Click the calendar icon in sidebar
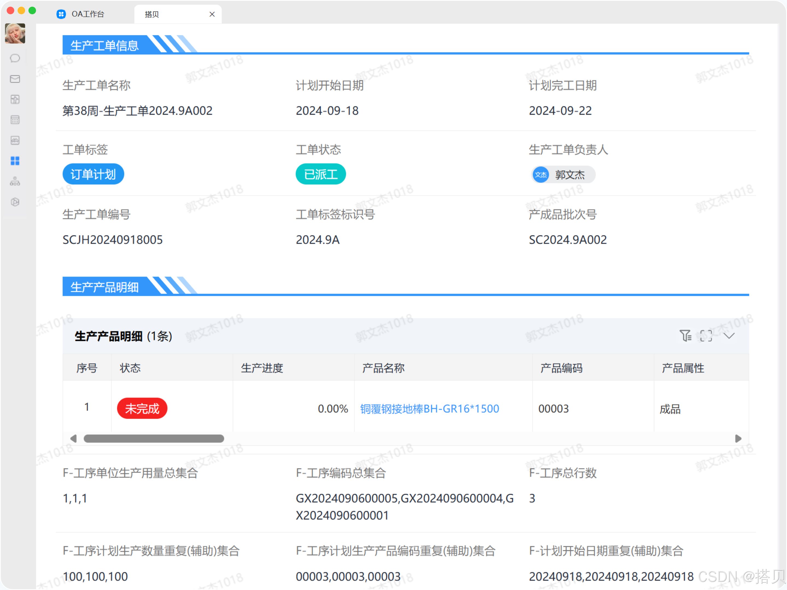Image resolution: width=787 pixels, height=590 pixels. tap(15, 120)
